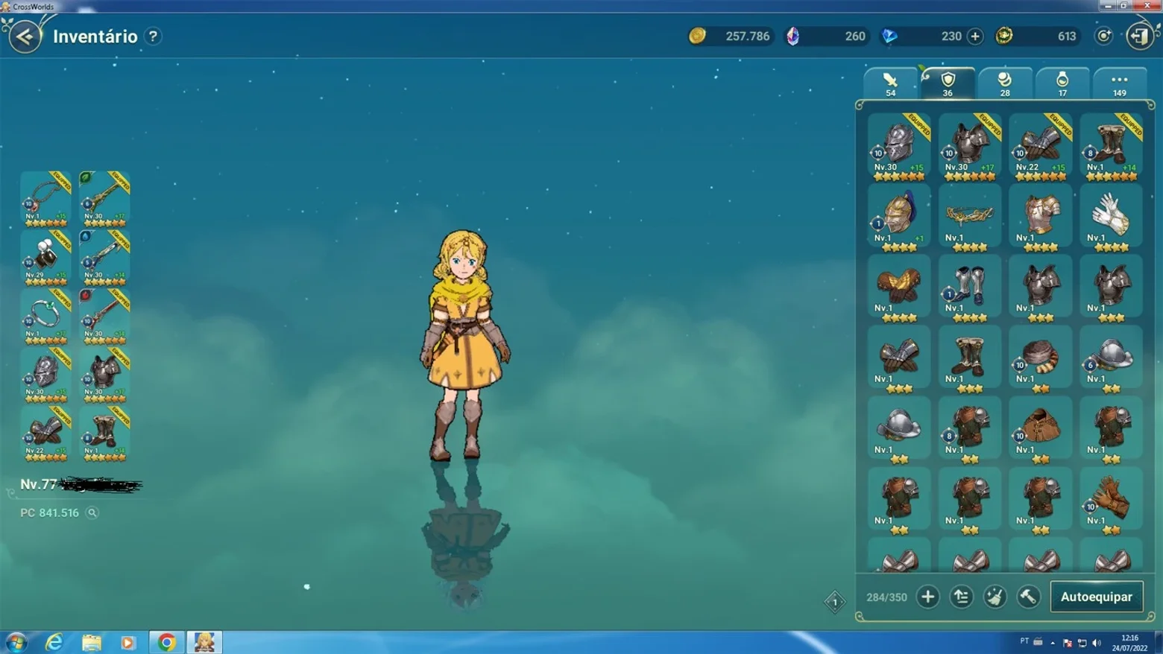Open the equipped fire-element weapon slot
1163x654 pixels.
click(104, 317)
